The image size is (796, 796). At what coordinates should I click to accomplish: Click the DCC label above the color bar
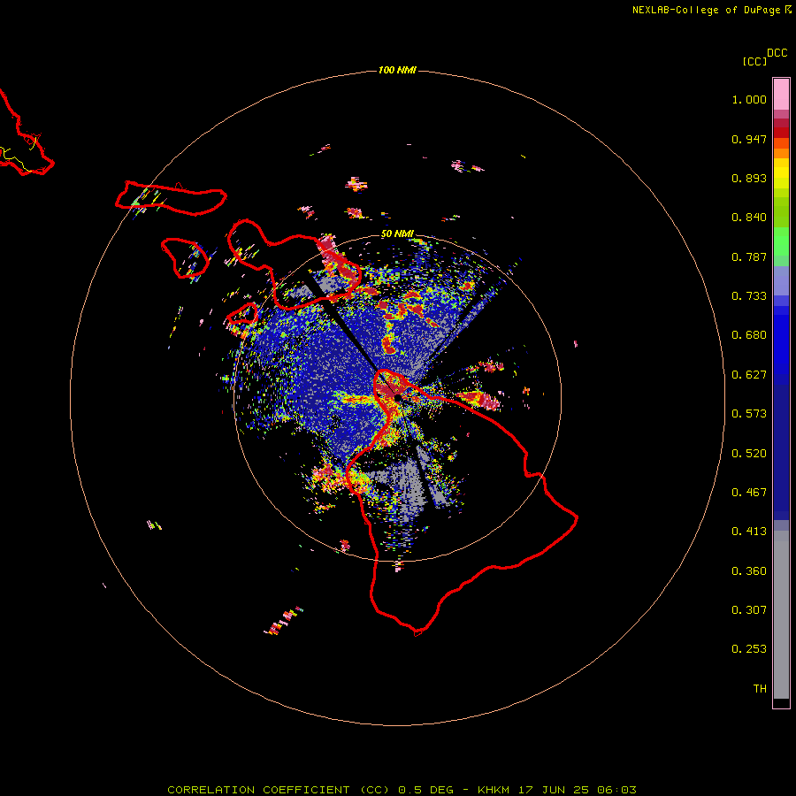(x=777, y=53)
